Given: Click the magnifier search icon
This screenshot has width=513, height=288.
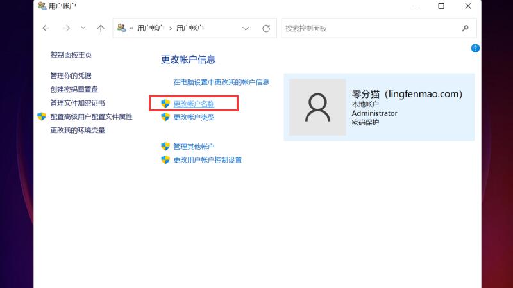Looking at the screenshot, I should pos(465,28).
